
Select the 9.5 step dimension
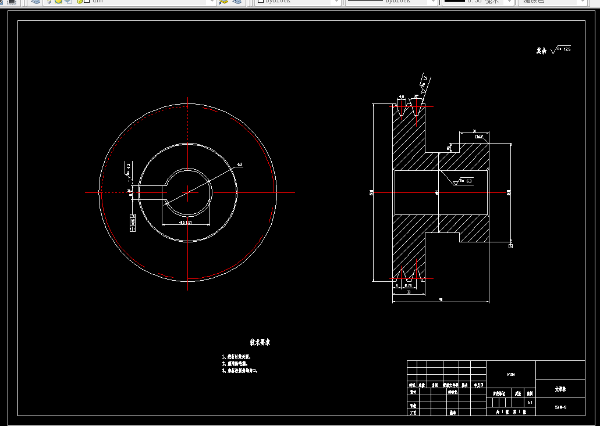449,148
